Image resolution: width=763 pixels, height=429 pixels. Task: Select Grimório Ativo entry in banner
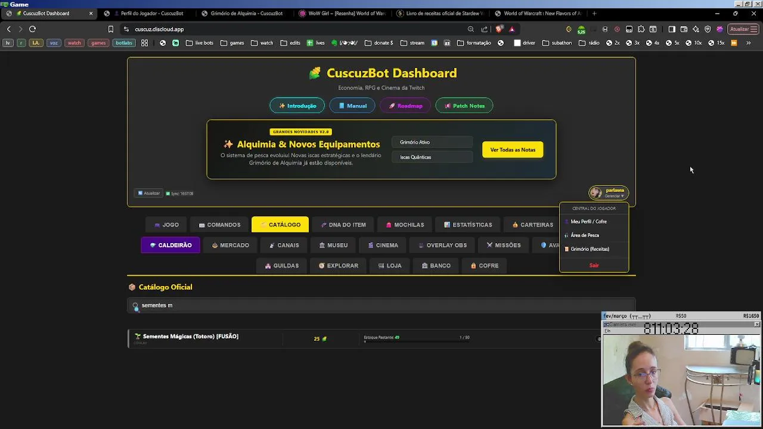coord(432,142)
